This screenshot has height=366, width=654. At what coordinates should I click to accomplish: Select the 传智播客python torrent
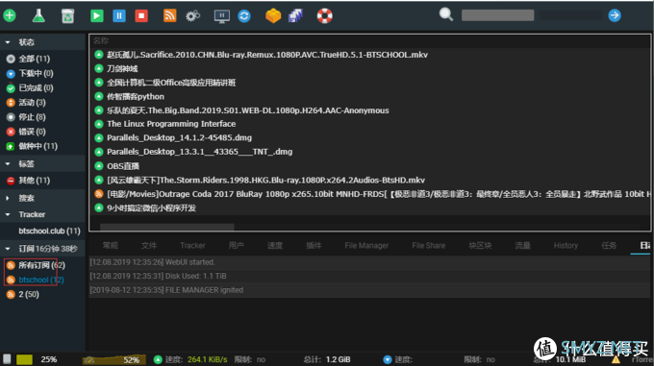click(136, 96)
